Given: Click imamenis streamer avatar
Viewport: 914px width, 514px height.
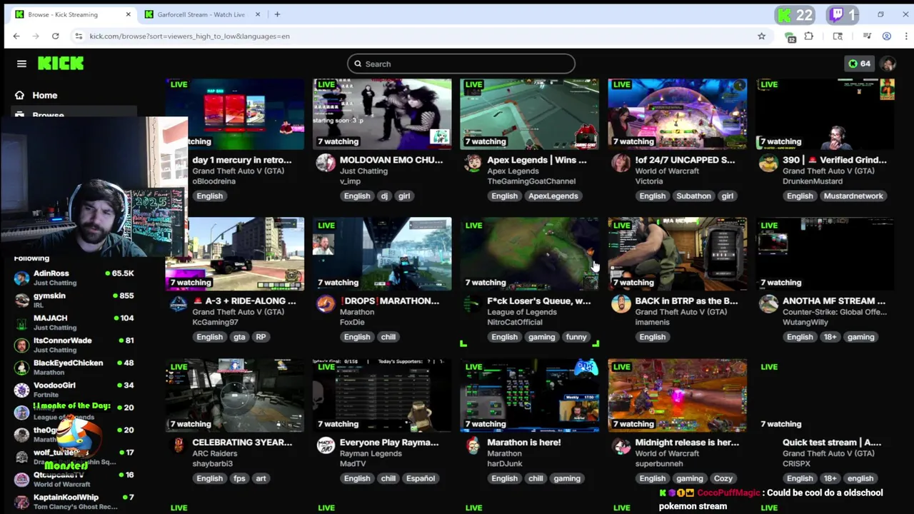Looking at the screenshot, I should tap(621, 303).
